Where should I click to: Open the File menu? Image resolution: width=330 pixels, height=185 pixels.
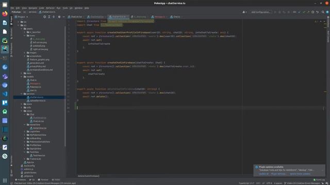[x=12, y=8]
